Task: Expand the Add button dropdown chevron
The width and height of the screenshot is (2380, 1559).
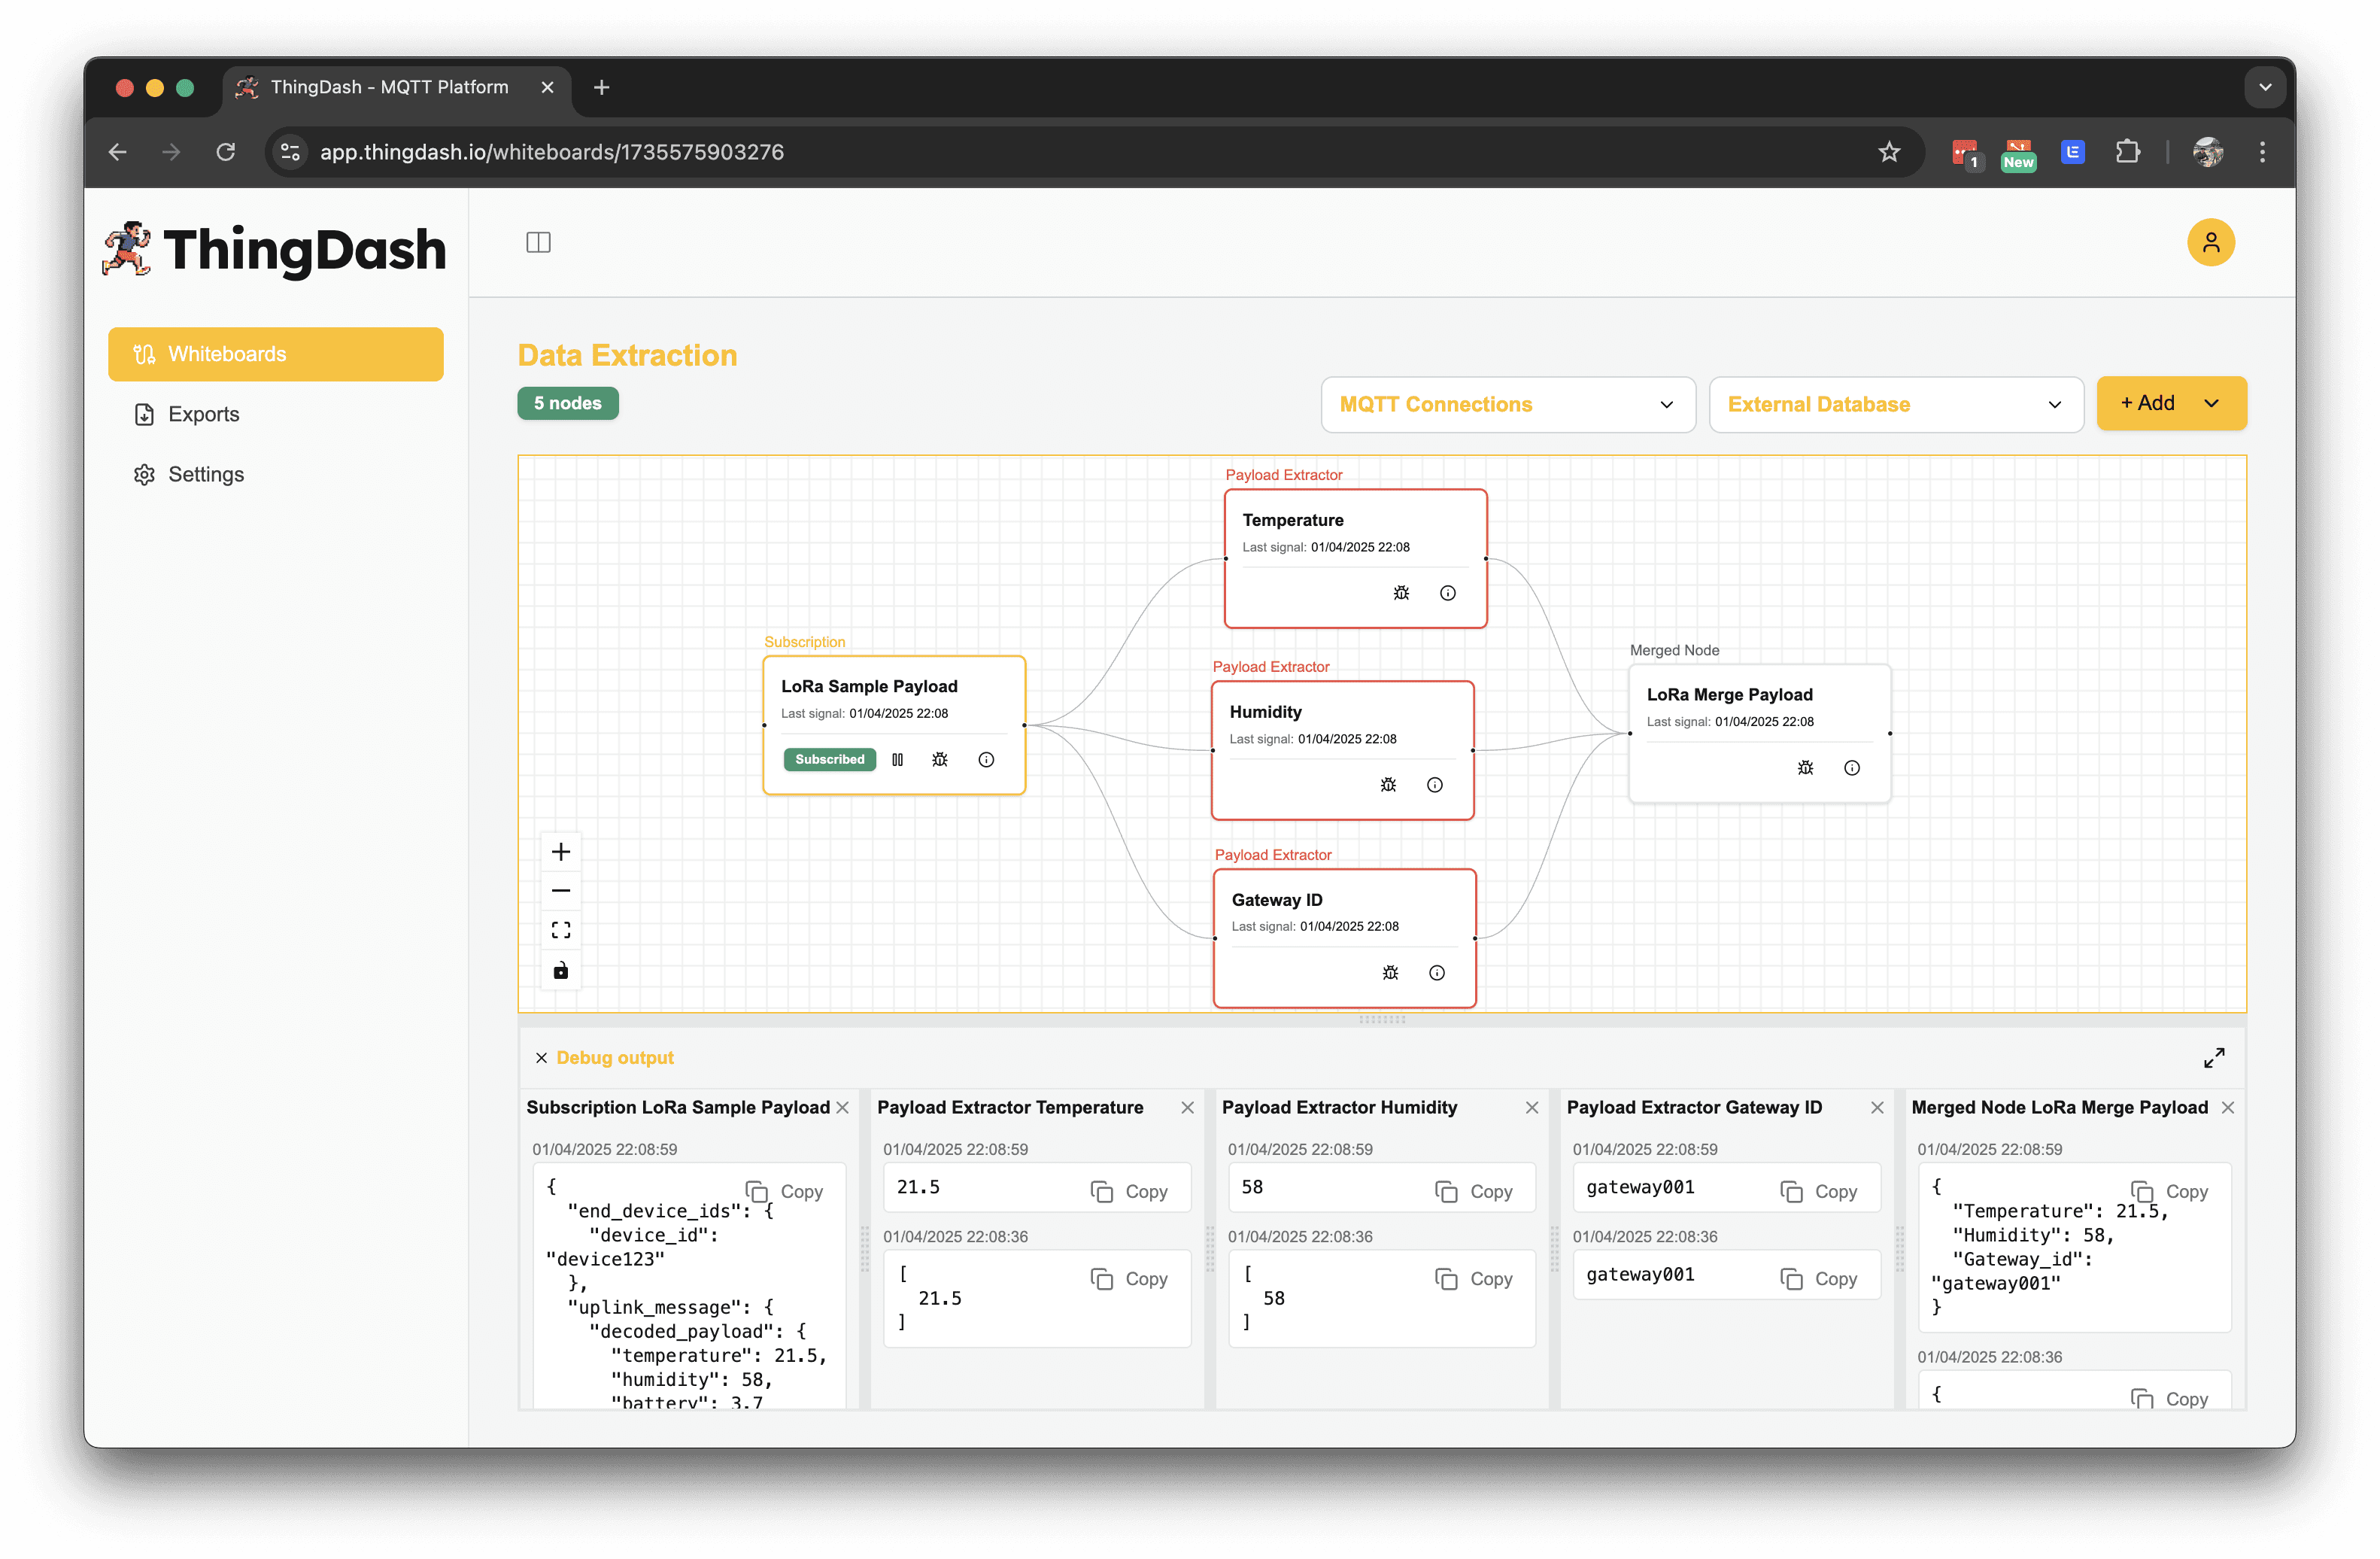Action: [x=2211, y=403]
